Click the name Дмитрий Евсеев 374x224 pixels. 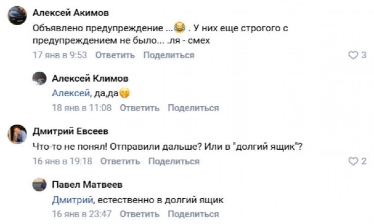tap(70, 131)
